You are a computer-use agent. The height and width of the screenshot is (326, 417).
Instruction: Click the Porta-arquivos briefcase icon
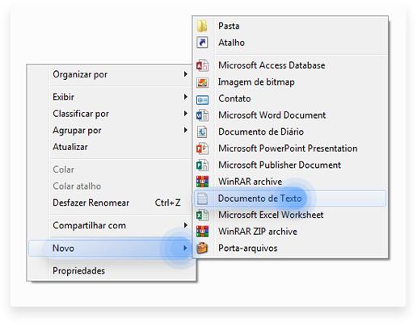click(202, 248)
